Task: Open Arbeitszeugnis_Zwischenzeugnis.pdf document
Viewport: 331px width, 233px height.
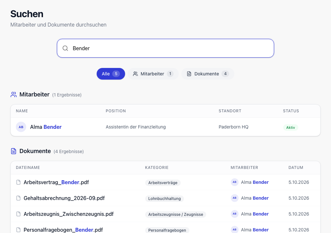Action: pyautogui.click(x=69, y=214)
